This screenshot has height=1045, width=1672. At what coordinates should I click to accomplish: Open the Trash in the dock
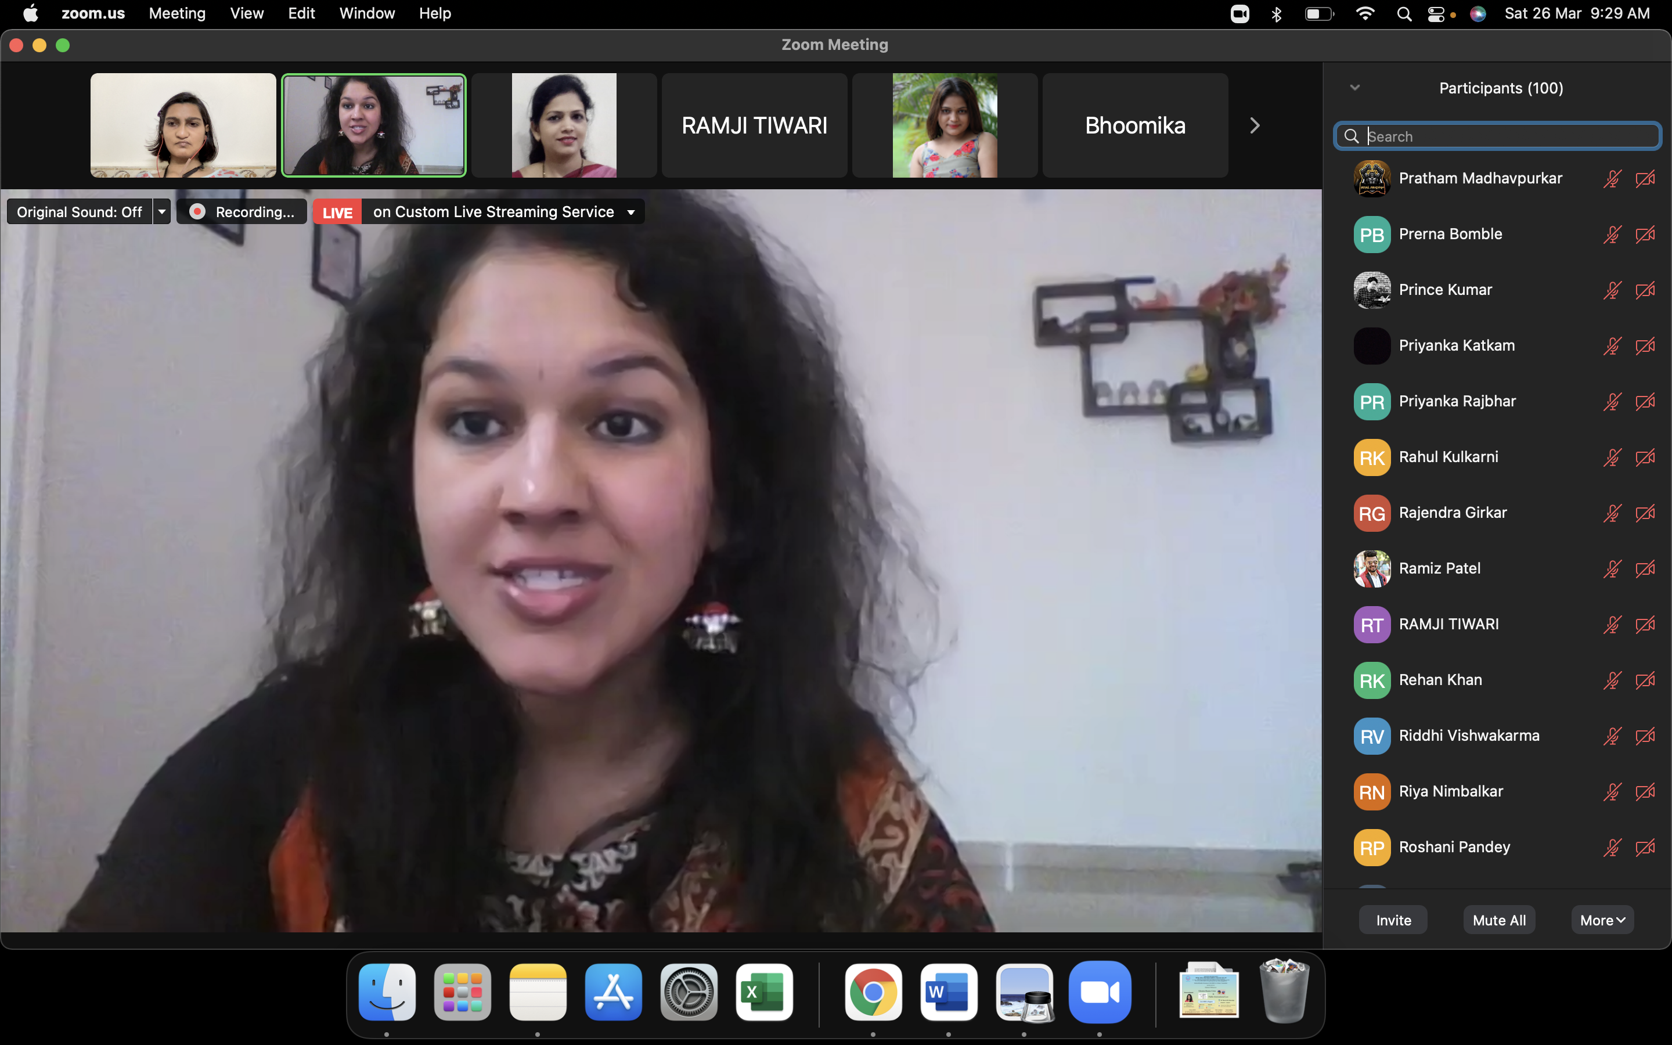(1284, 991)
